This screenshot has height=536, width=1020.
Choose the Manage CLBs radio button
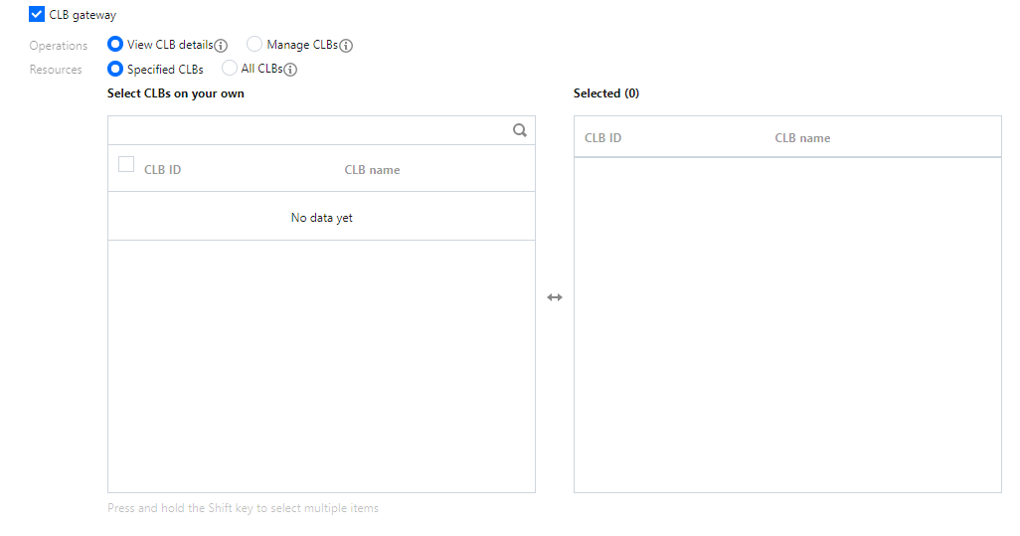coord(255,45)
